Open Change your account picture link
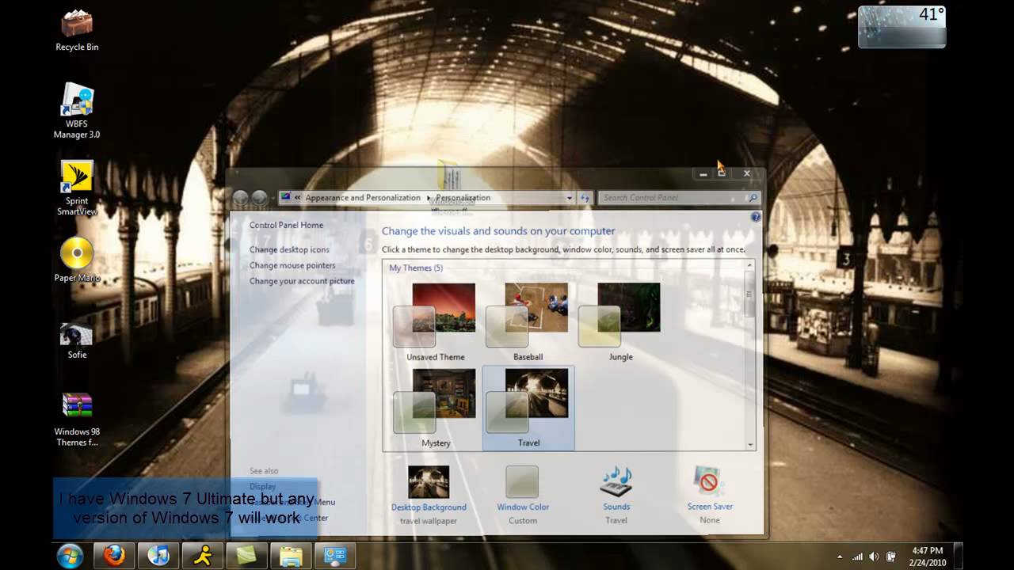1014x570 pixels. coord(302,281)
